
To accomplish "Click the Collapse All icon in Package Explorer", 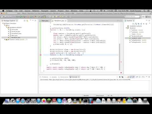I will (x=25, y=21).
